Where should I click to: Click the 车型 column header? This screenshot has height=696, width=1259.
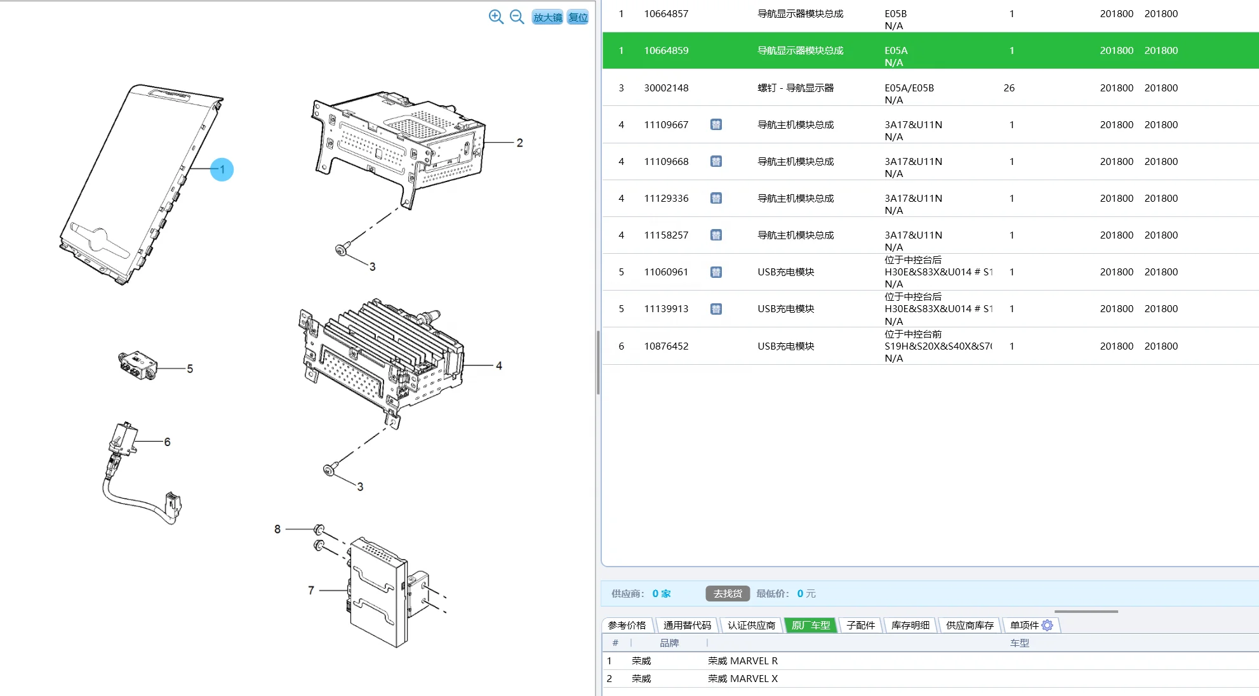click(x=1019, y=643)
